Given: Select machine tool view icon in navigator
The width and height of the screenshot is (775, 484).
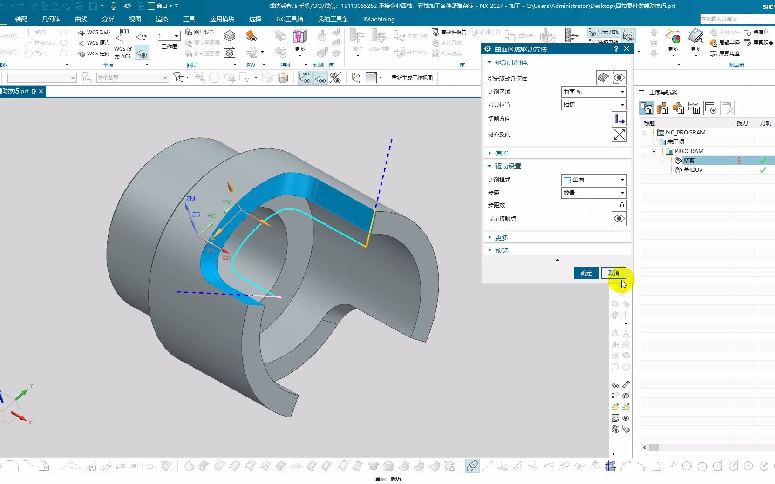Looking at the screenshot, I should click(662, 108).
